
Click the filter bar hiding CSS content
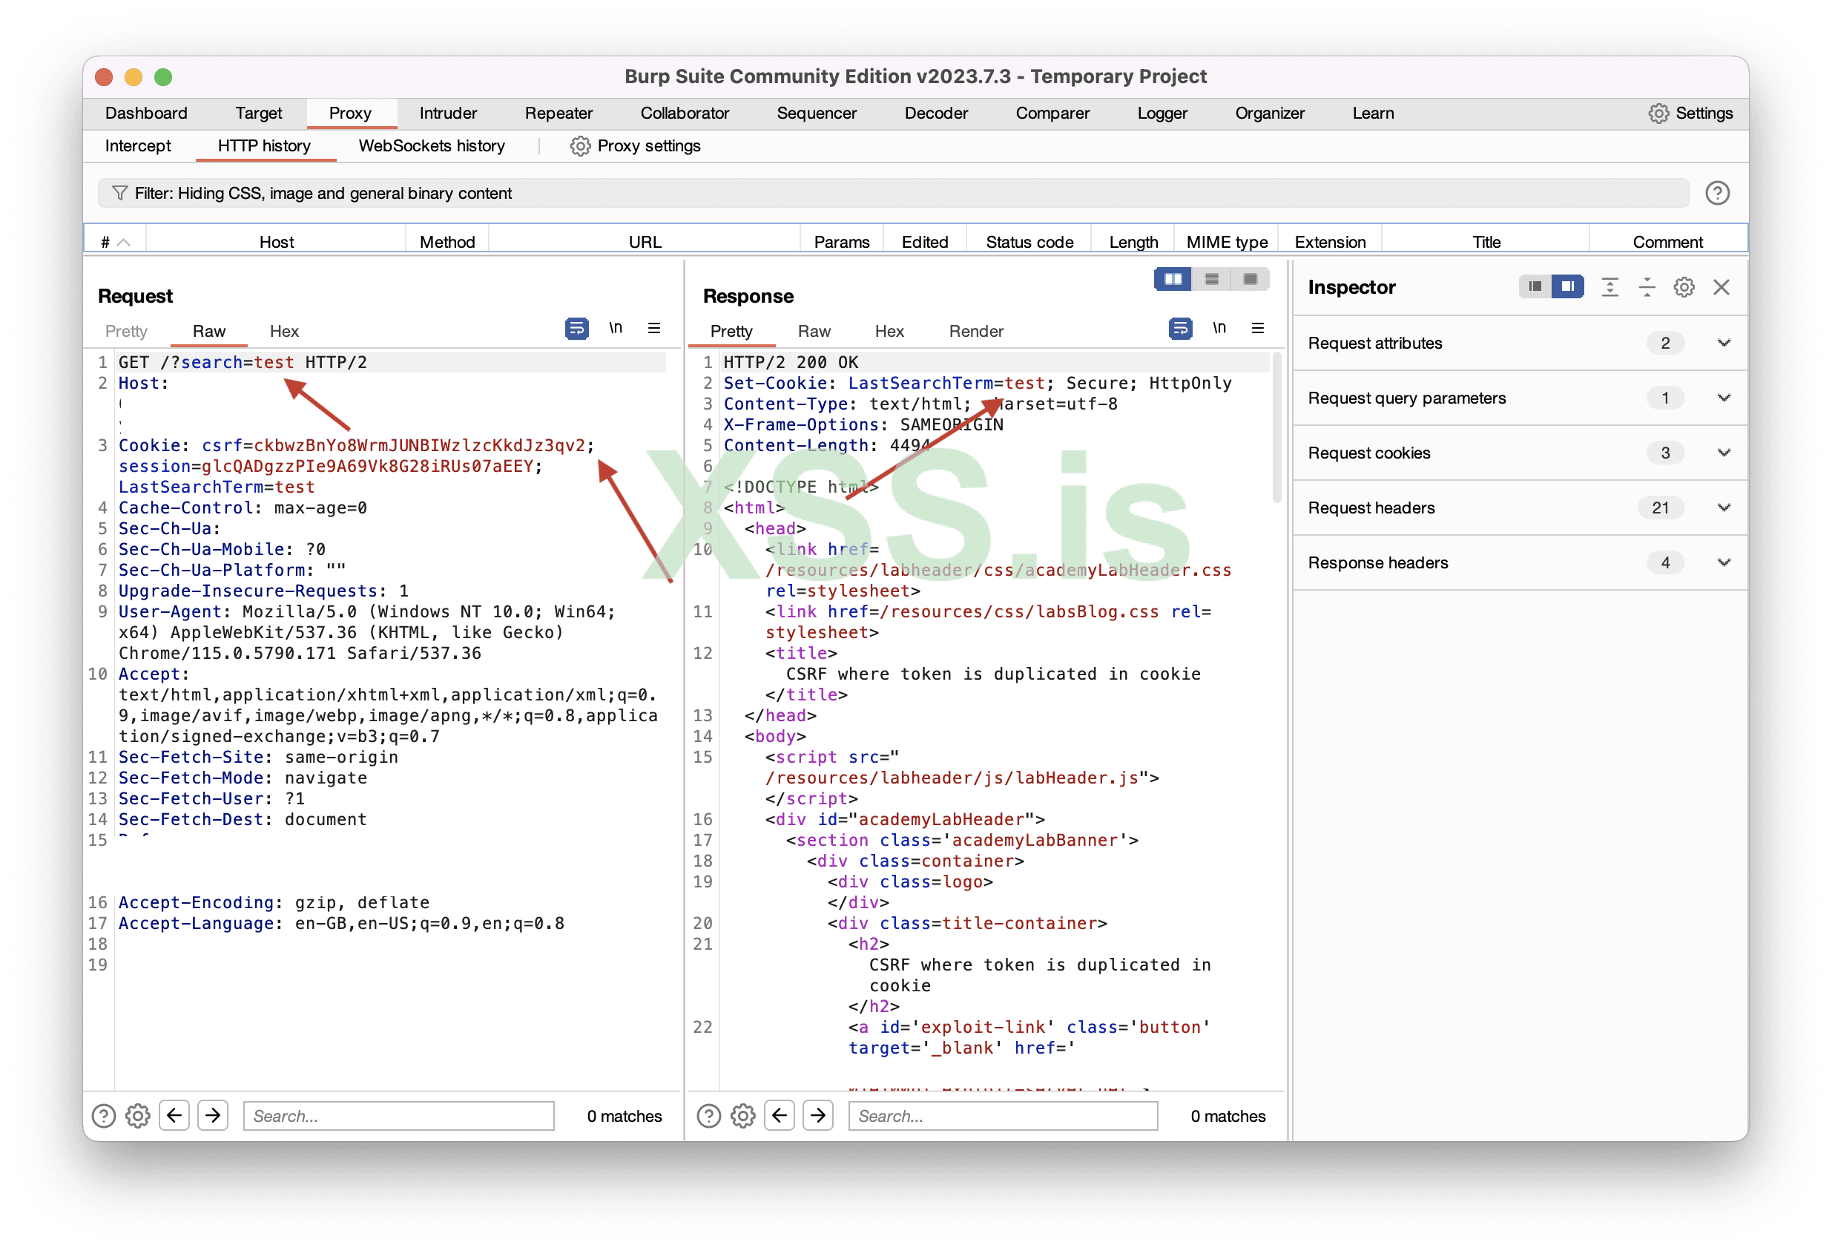pos(891,193)
